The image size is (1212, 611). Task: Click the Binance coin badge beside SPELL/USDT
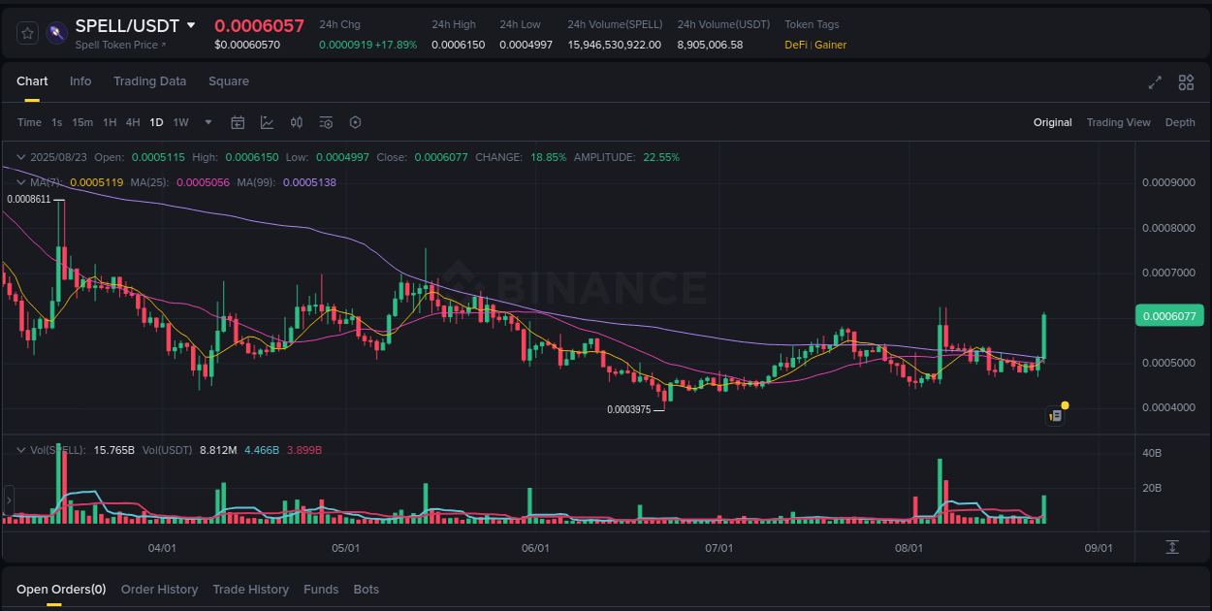[56, 32]
